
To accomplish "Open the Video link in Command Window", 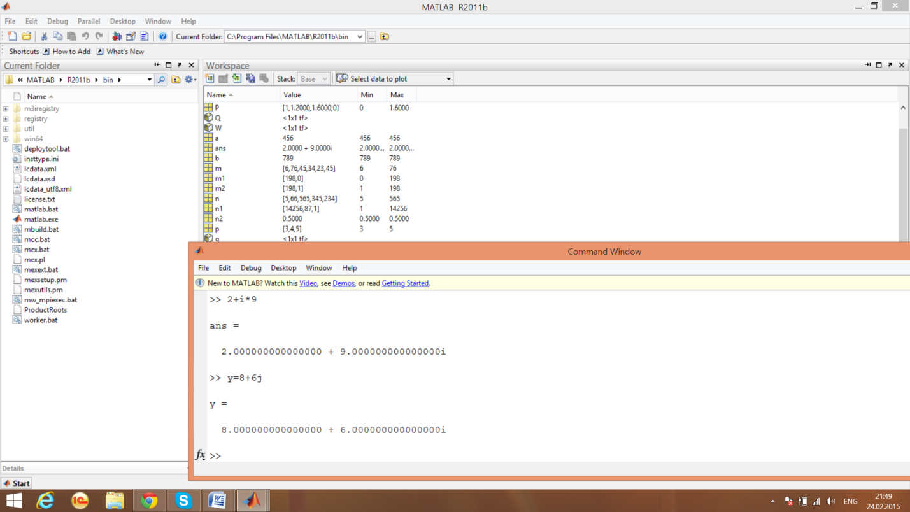I will [x=308, y=283].
